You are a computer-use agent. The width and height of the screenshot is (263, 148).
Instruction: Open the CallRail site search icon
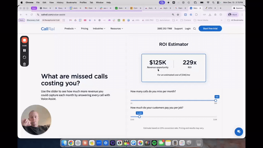(194, 29)
